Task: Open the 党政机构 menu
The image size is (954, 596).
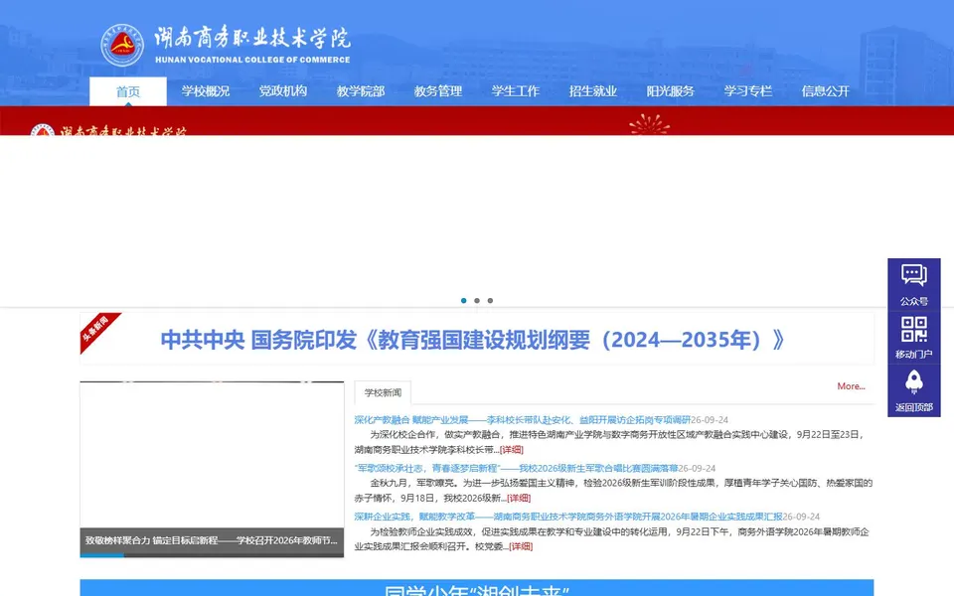Action: (x=283, y=91)
